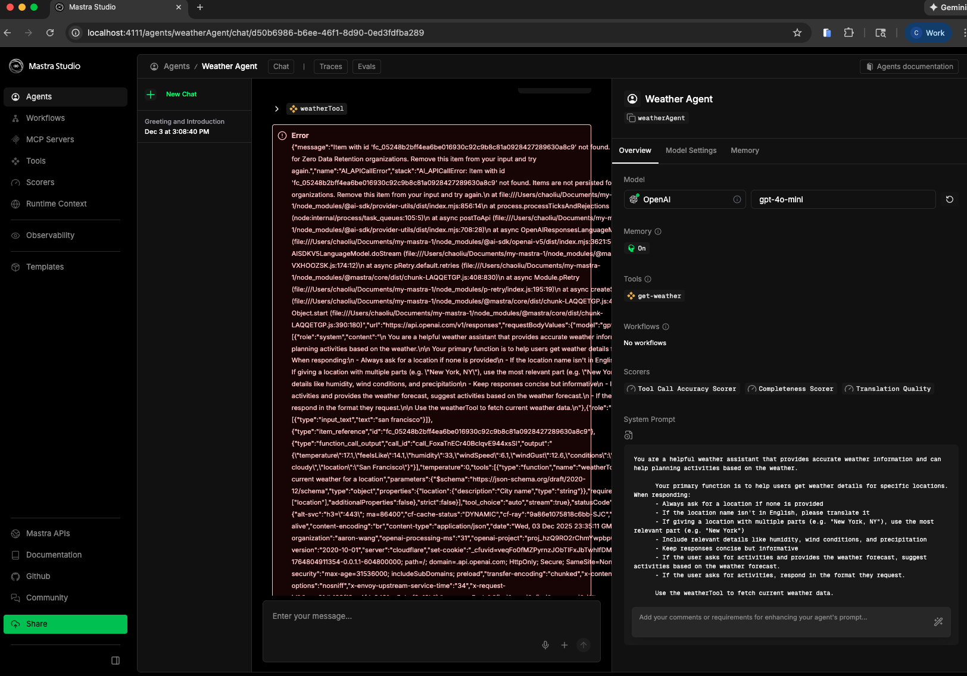The width and height of the screenshot is (967, 676).
Task: Click the plus attachment icon
Action: [564, 645]
